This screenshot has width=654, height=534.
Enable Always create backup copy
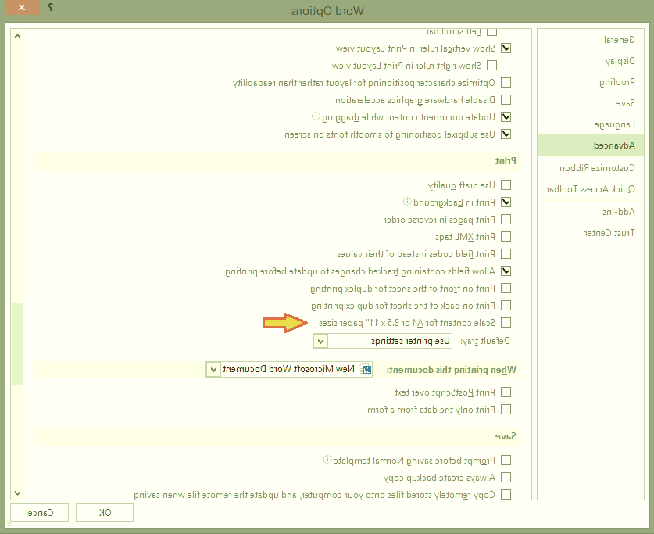(506, 477)
